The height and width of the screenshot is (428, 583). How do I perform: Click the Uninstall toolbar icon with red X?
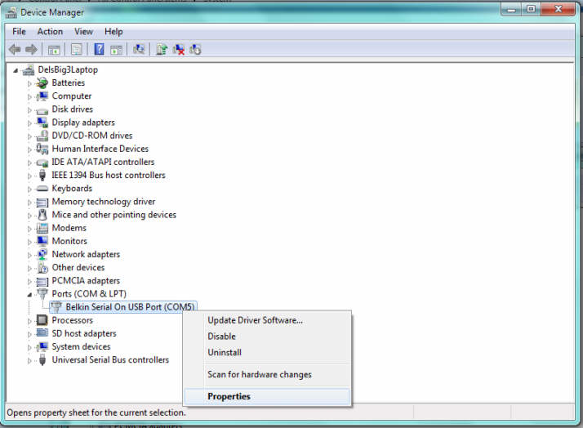(179, 50)
